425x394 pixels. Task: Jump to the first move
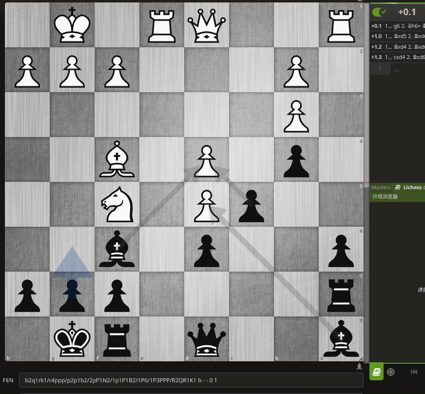point(414,372)
